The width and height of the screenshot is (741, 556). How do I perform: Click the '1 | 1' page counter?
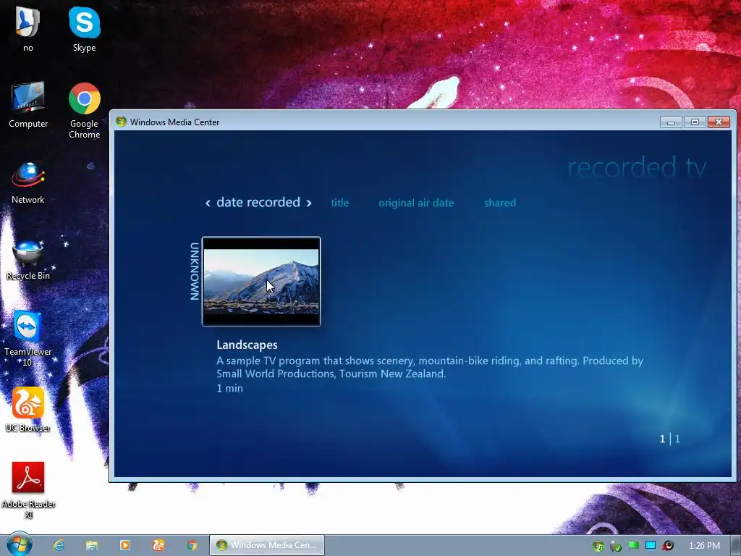pos(669,439)
